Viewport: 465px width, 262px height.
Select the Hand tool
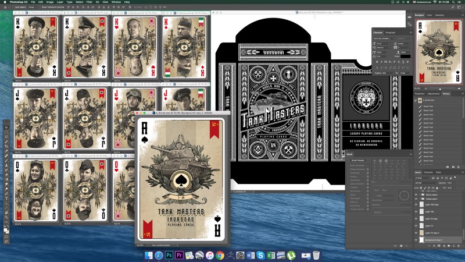point(6,213)
